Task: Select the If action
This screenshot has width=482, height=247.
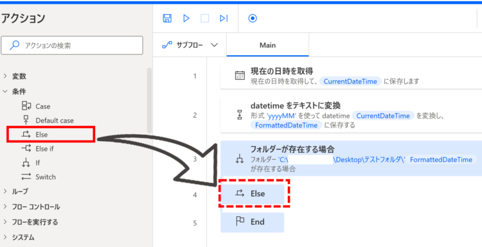Action: 37,163
